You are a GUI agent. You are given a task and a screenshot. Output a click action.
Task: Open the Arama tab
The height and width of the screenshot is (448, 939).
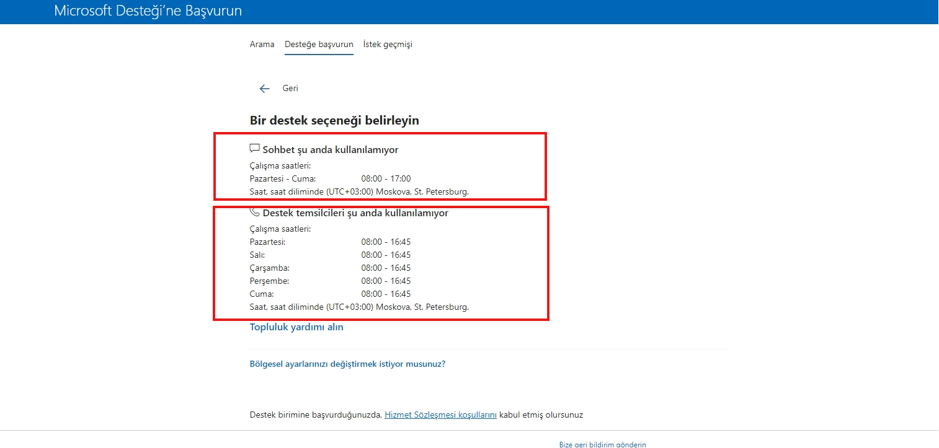[262, 45]
